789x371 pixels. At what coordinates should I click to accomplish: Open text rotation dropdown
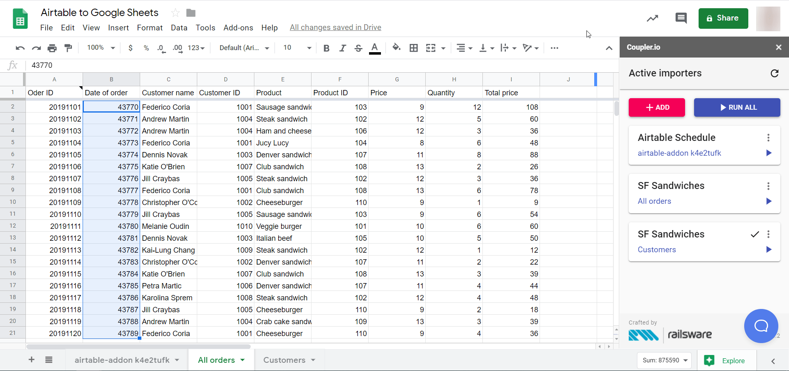[531, 48]
